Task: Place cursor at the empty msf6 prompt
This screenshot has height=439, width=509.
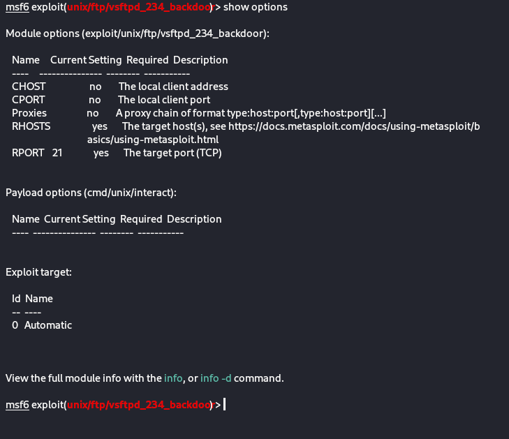Action: (x=225, y=405)
